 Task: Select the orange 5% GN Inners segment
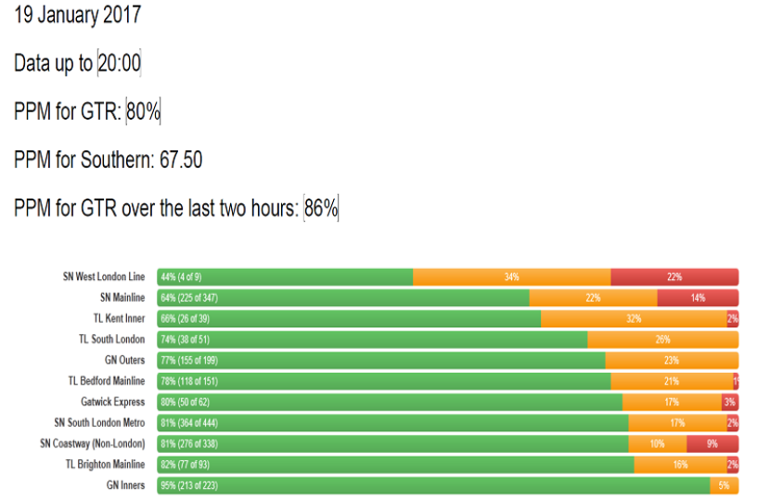[x=724, y=485]
